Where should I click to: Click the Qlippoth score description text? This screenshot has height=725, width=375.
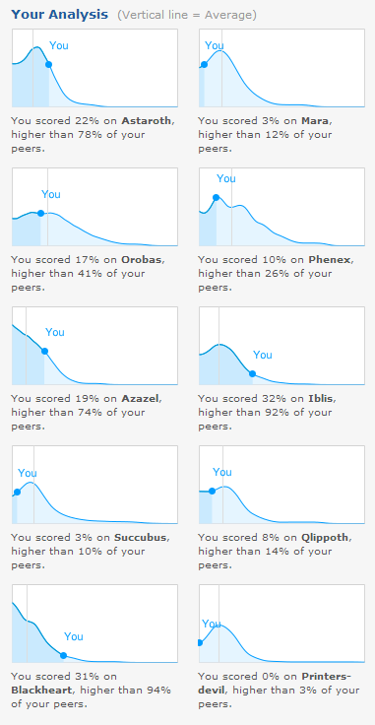coord(276,552)
